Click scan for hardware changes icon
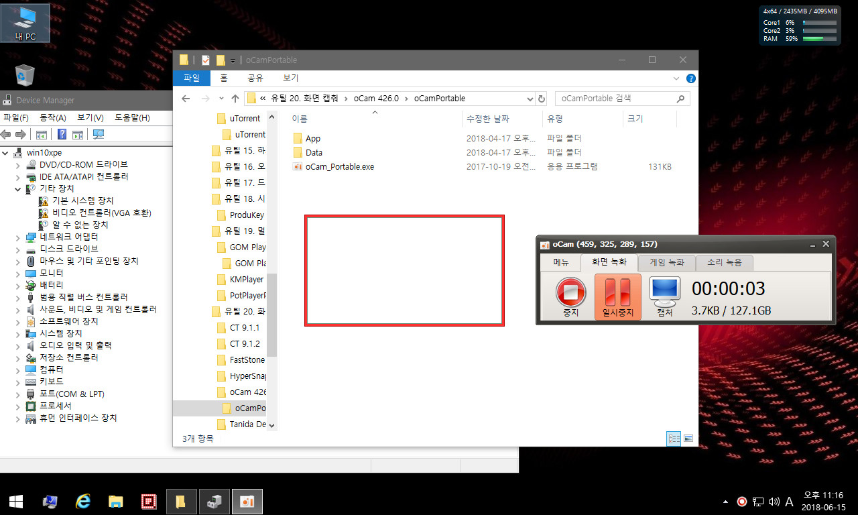This screenshot has width=858, height=515. 99,135
